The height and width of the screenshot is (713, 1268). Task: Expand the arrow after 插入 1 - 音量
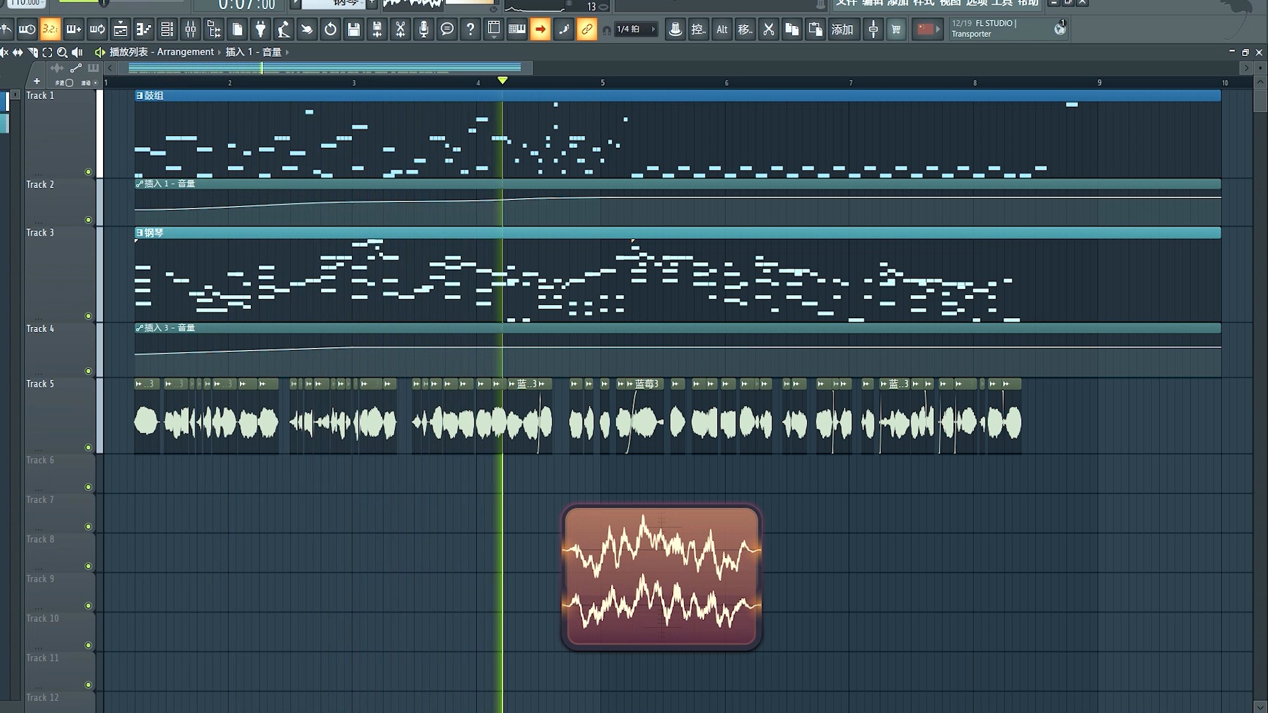click(x=287, y=52)
